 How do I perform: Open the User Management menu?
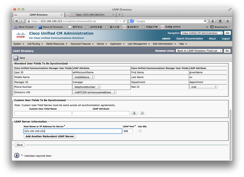point(139,44)
